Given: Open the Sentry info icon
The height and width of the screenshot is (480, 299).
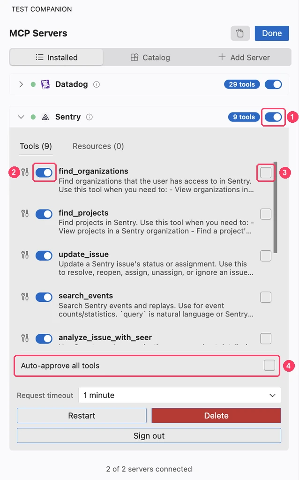Looking at the screenshot, I should tap(90, 117).
